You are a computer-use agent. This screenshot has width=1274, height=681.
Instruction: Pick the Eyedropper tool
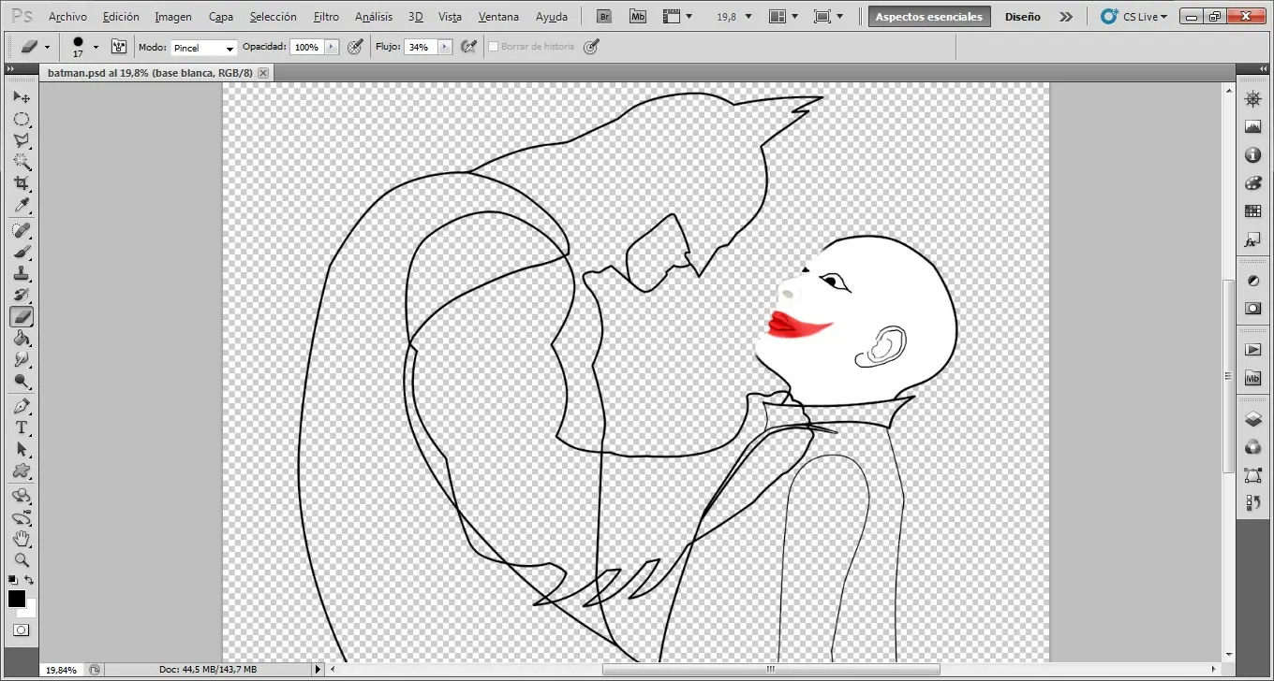tap(21, 205)
